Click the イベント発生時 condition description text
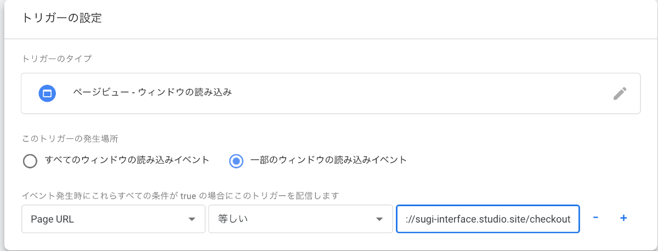The height and width of the screenshot is (251, 658). pyautogui.click(x=180, y=195)
